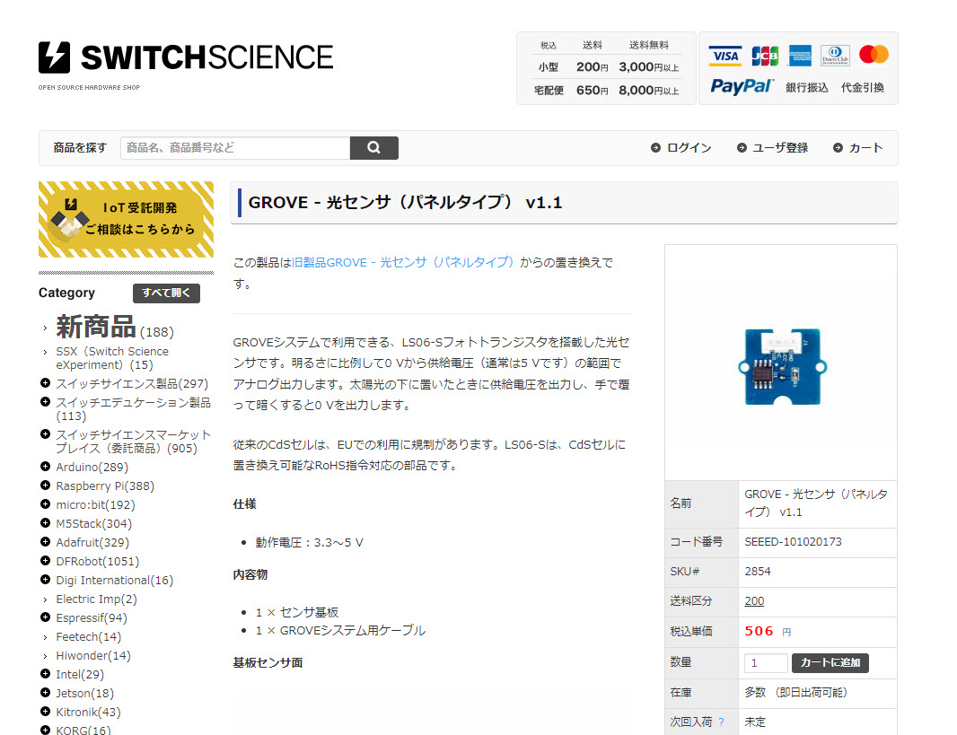The width and height of the screenshot is (957, 735).
Task: Click the magnifier search button
Action: point(374,147)
